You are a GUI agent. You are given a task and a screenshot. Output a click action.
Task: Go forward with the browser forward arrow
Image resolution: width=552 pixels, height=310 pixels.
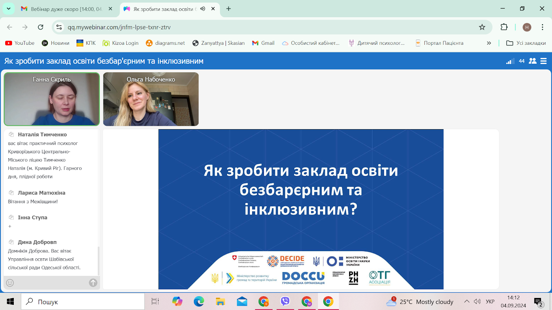pos(25,27)
